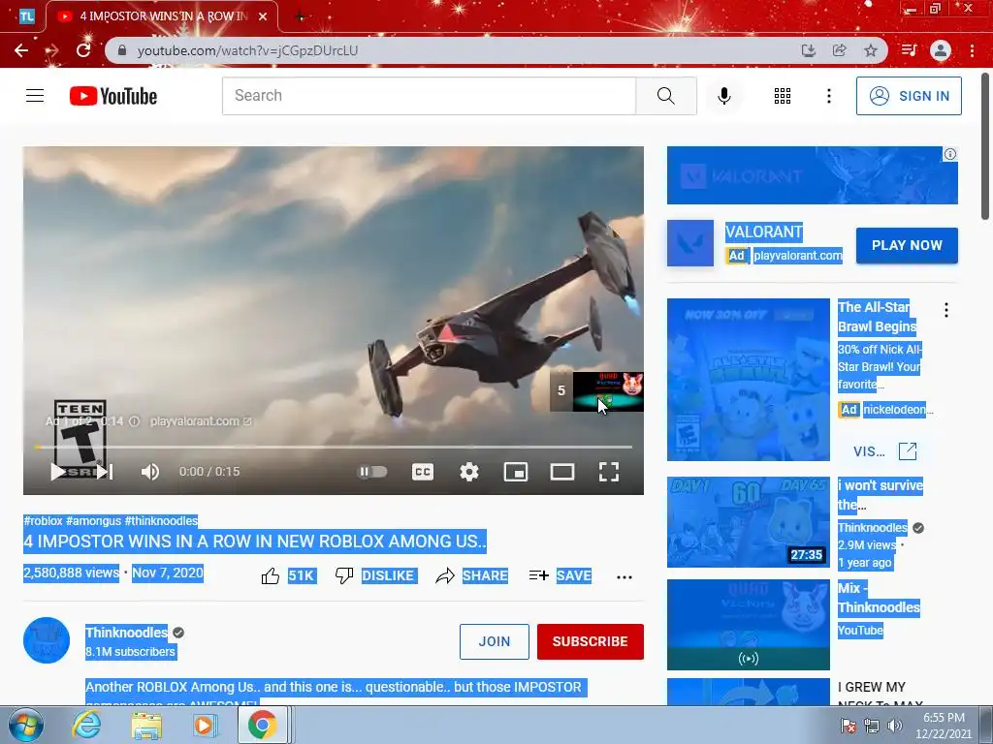Open the #roblox hashtag

[43, 520]
